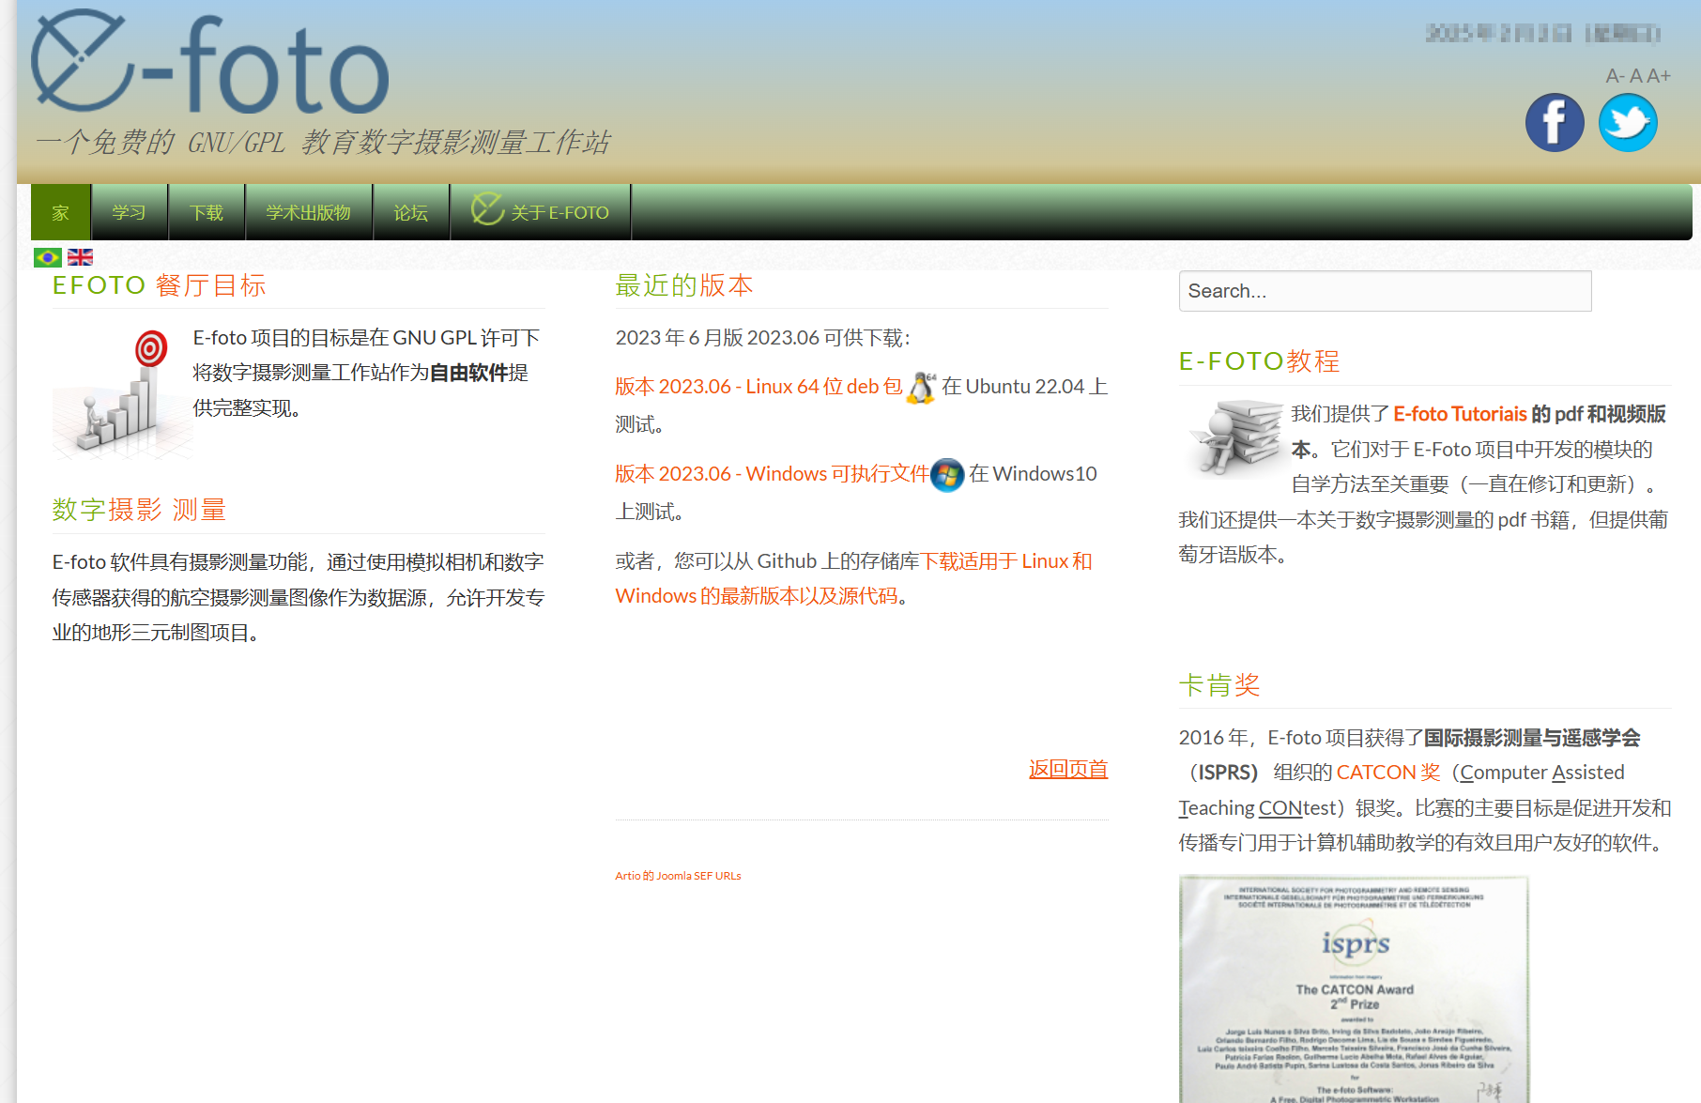Click the target and stairs goal image
The image size is (1701, 1103).
coord(122,392)
